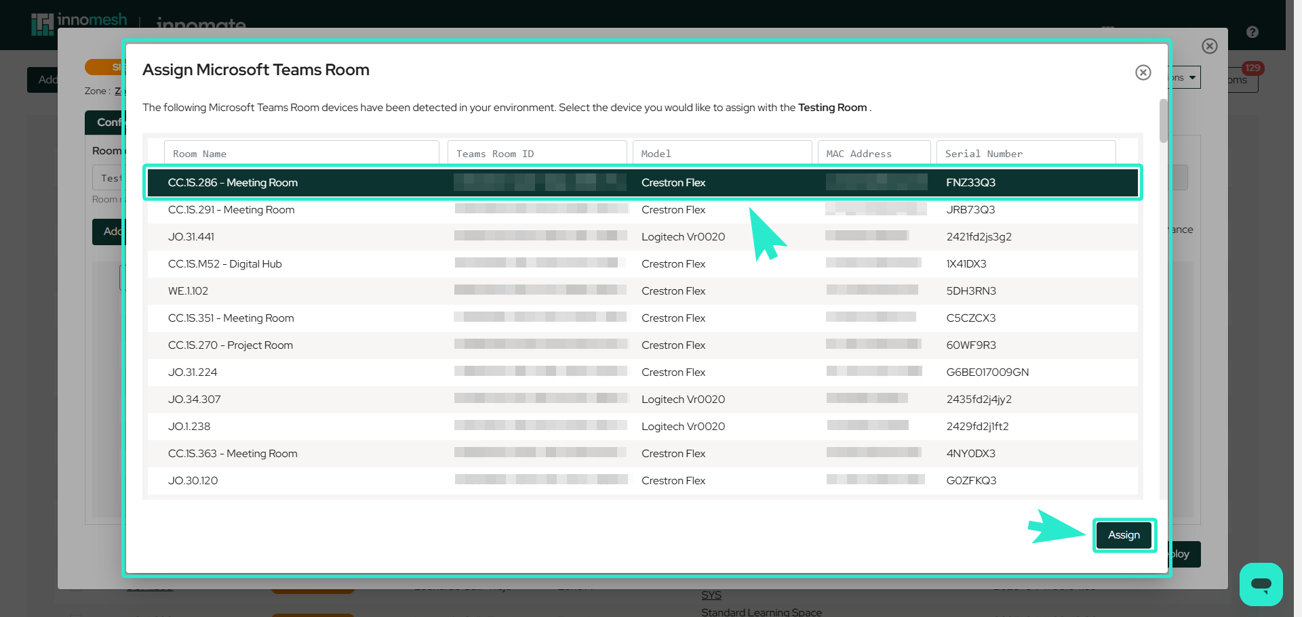This screenshot has width=1302, height=617.
Task: Click serial number G0ZFKQ3
Action: [x=972, y=481]
